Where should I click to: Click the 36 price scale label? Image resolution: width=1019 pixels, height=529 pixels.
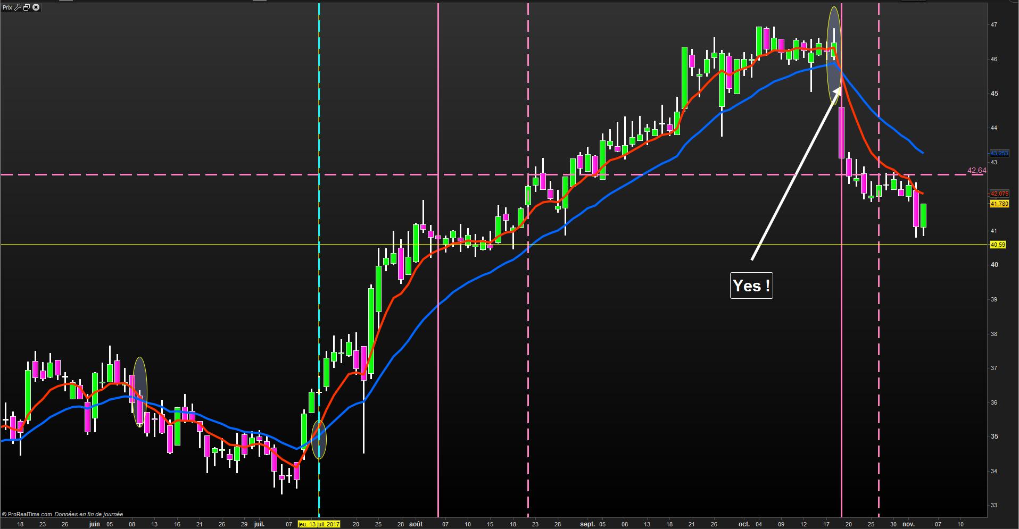993,402
